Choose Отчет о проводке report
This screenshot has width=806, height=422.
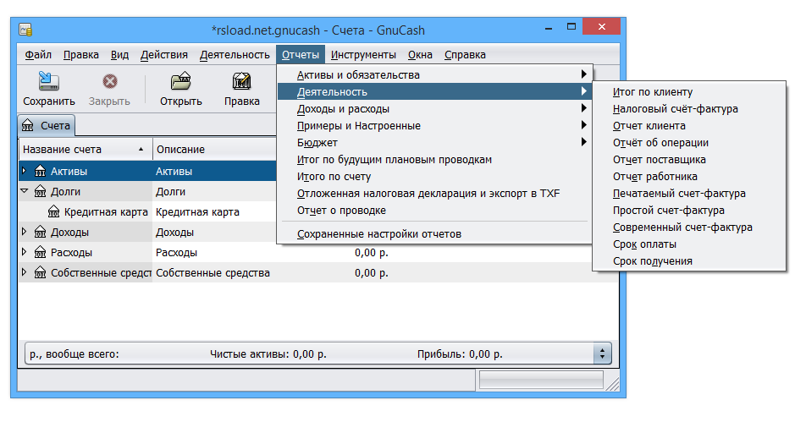coord(435,210)
